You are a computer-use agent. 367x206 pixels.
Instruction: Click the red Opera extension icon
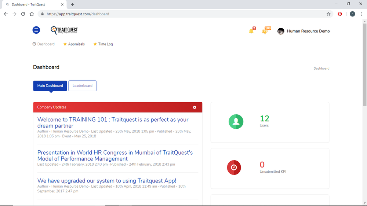(x=340, y=14)
